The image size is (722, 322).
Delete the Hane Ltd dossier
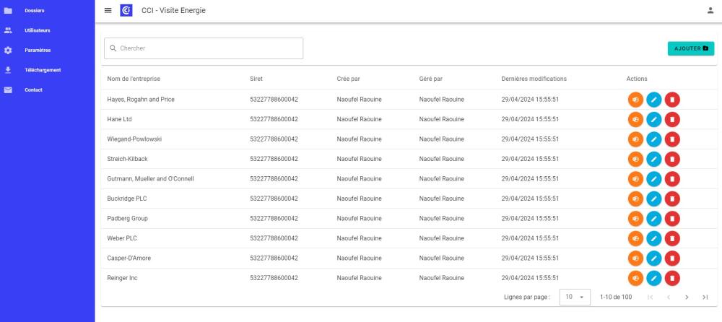(671, 119)
